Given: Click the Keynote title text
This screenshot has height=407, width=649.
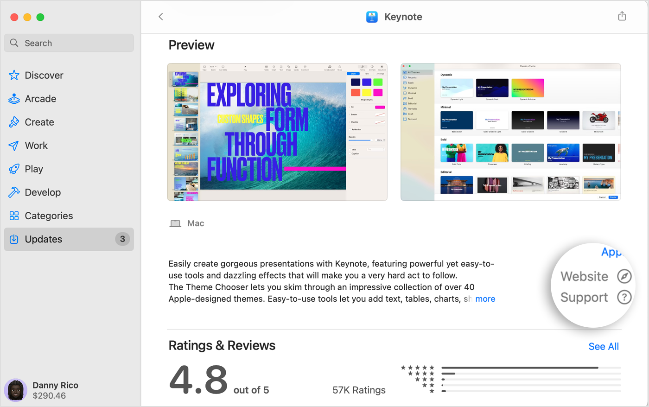Looking at the screenshot, I should coord(403,17).
